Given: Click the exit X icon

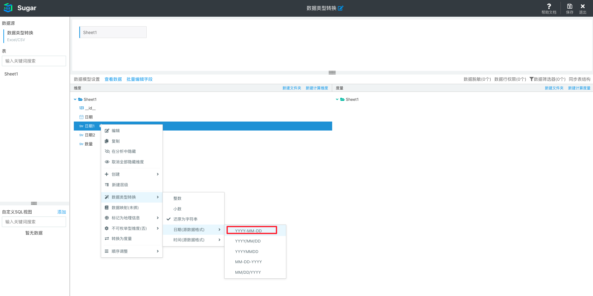Looking at the screenshot, I should point(582,6).
